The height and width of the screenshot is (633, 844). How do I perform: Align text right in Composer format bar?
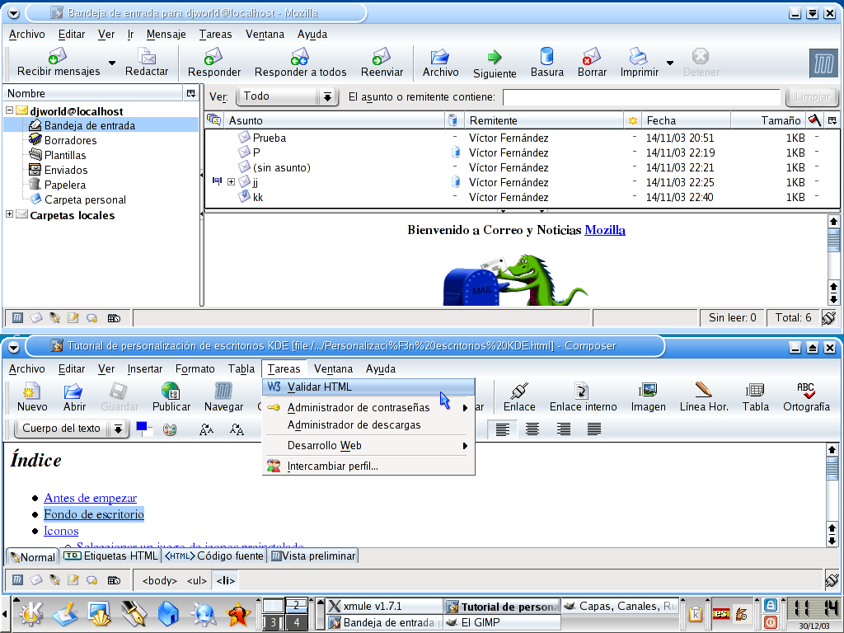pos(563,429)
